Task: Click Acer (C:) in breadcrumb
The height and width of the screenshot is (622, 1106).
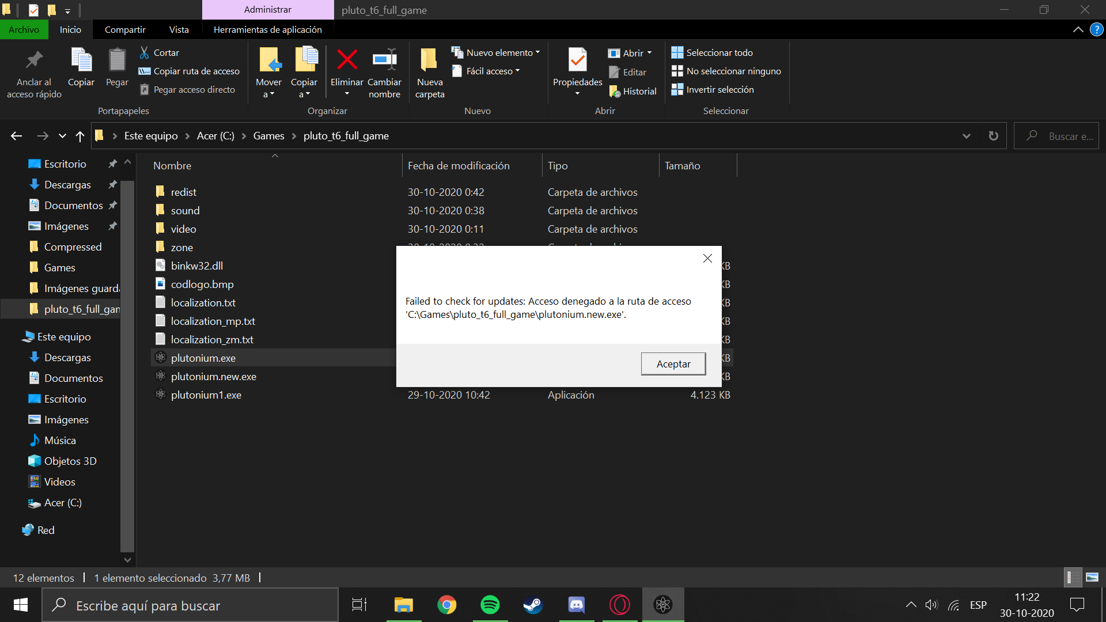Action: (215, 136)
